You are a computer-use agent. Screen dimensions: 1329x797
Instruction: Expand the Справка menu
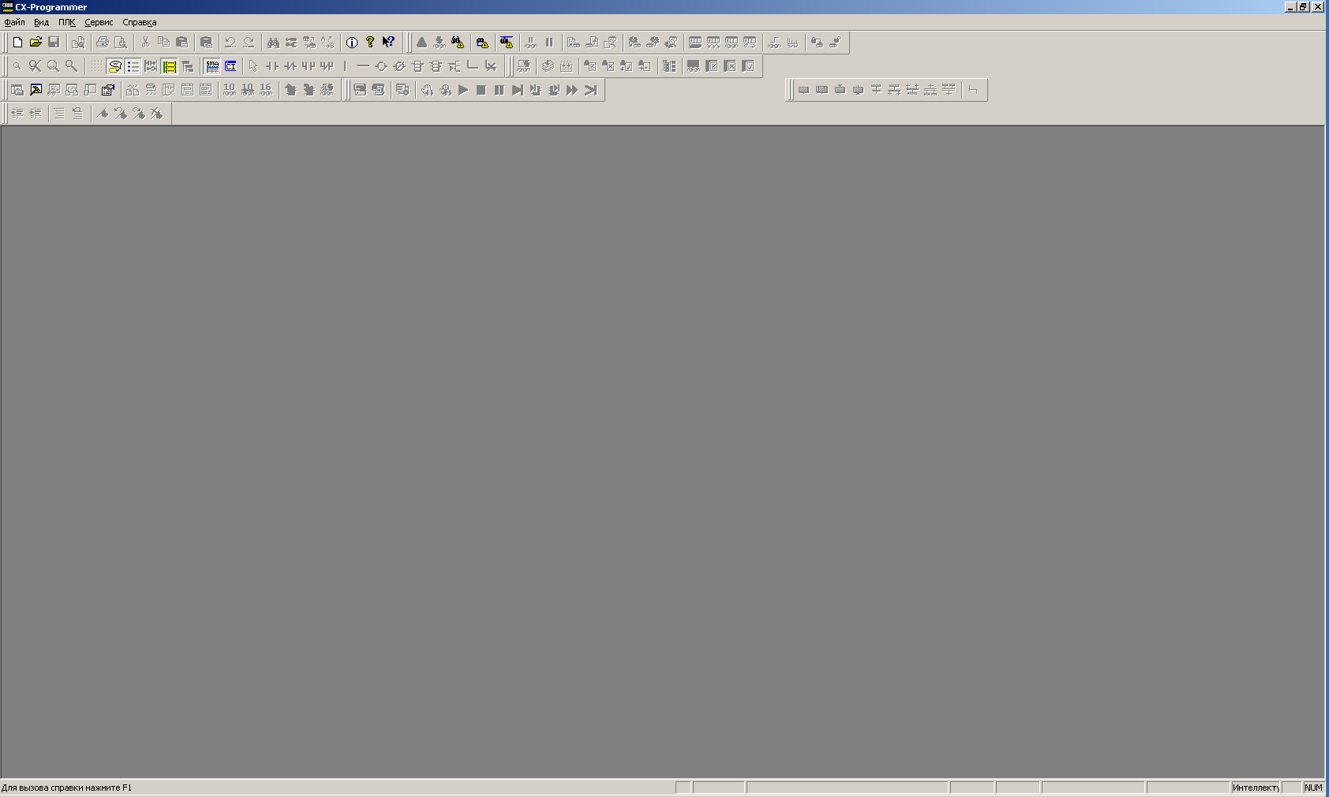click(139, 22)
